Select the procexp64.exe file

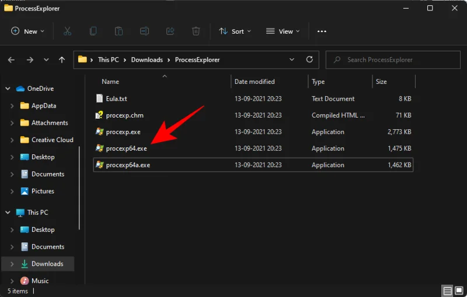coord(126,148)
